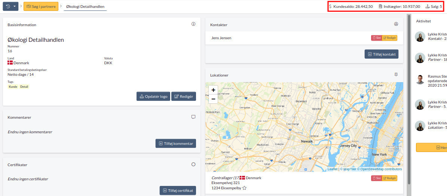Click the comment bubble icon in Kommentarer
The height and width of the screenshot is (196, 447).
(193, 117)
